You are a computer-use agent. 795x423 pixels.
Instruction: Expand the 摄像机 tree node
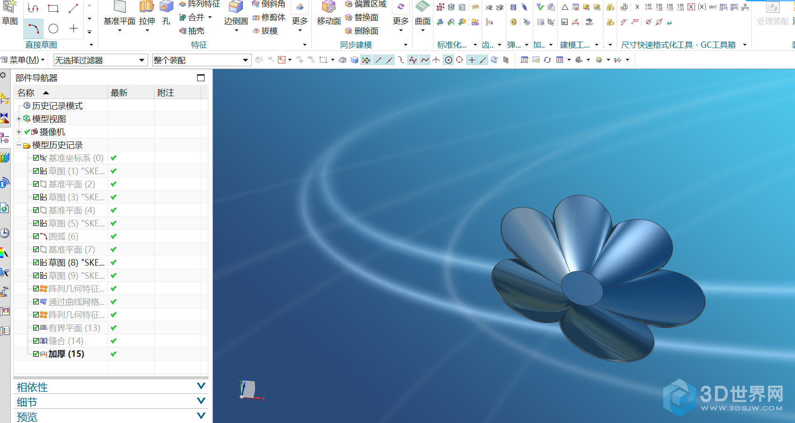pos(19,132)
